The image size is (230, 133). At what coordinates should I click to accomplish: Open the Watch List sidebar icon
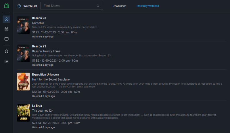coord(6,19)
